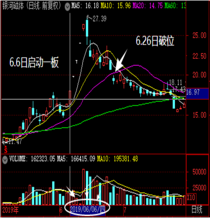
Task: Click the 27.39 high price marker
Action: pos(99,19)
